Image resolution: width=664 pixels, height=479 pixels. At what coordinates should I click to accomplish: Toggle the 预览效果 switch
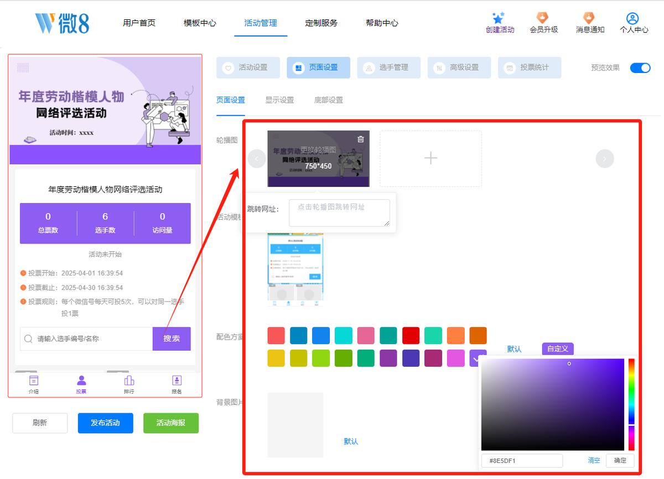640,67
